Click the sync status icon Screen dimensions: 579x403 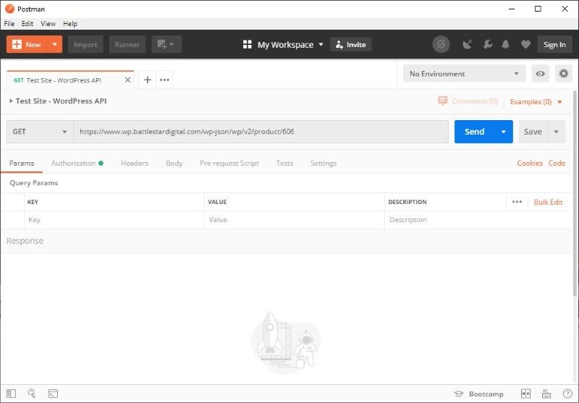441,44
